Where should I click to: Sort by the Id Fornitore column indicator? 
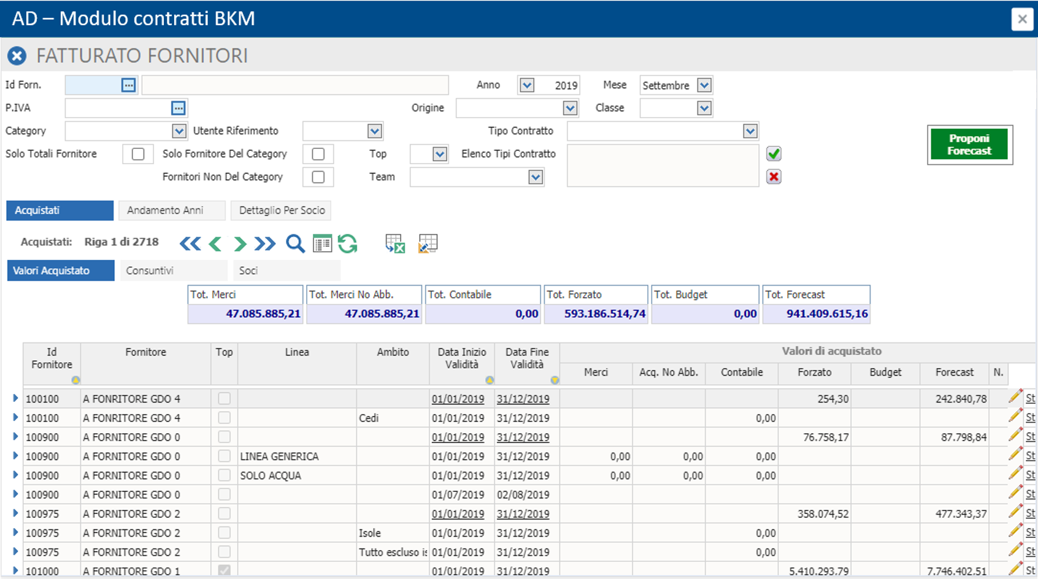tap(75, 380)
